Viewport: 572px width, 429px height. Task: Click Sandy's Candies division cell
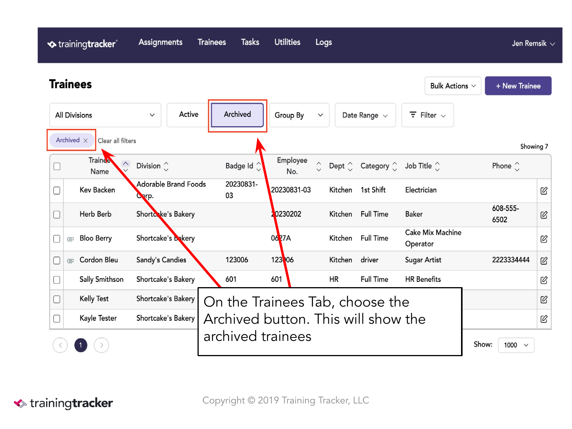click(x=161, y=260)
